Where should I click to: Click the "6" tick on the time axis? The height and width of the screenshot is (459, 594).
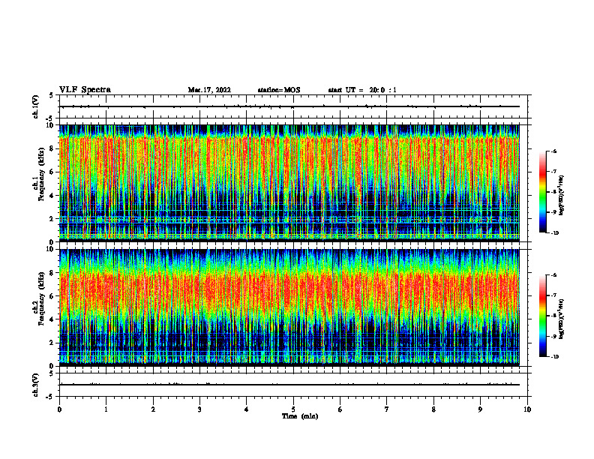tap(340, 409)
